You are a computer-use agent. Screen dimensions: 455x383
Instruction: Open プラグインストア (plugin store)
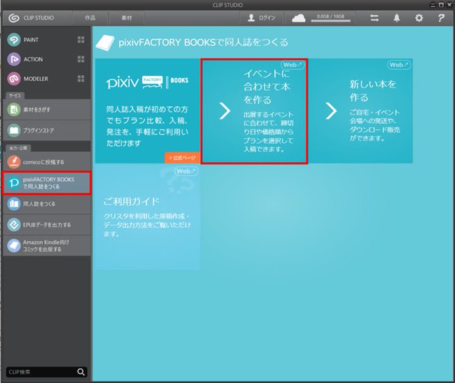(x=47, y=130)
